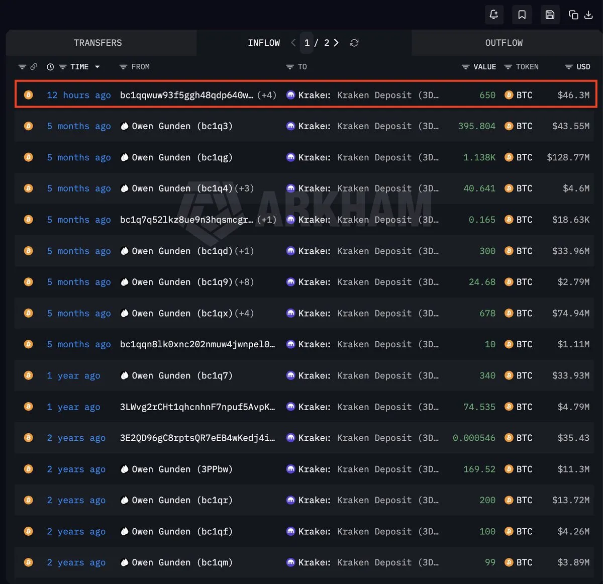The height and width of the screenshot is (584, 603).
Task: Refresh the inflow transfers list
Action: click(354, 43)
